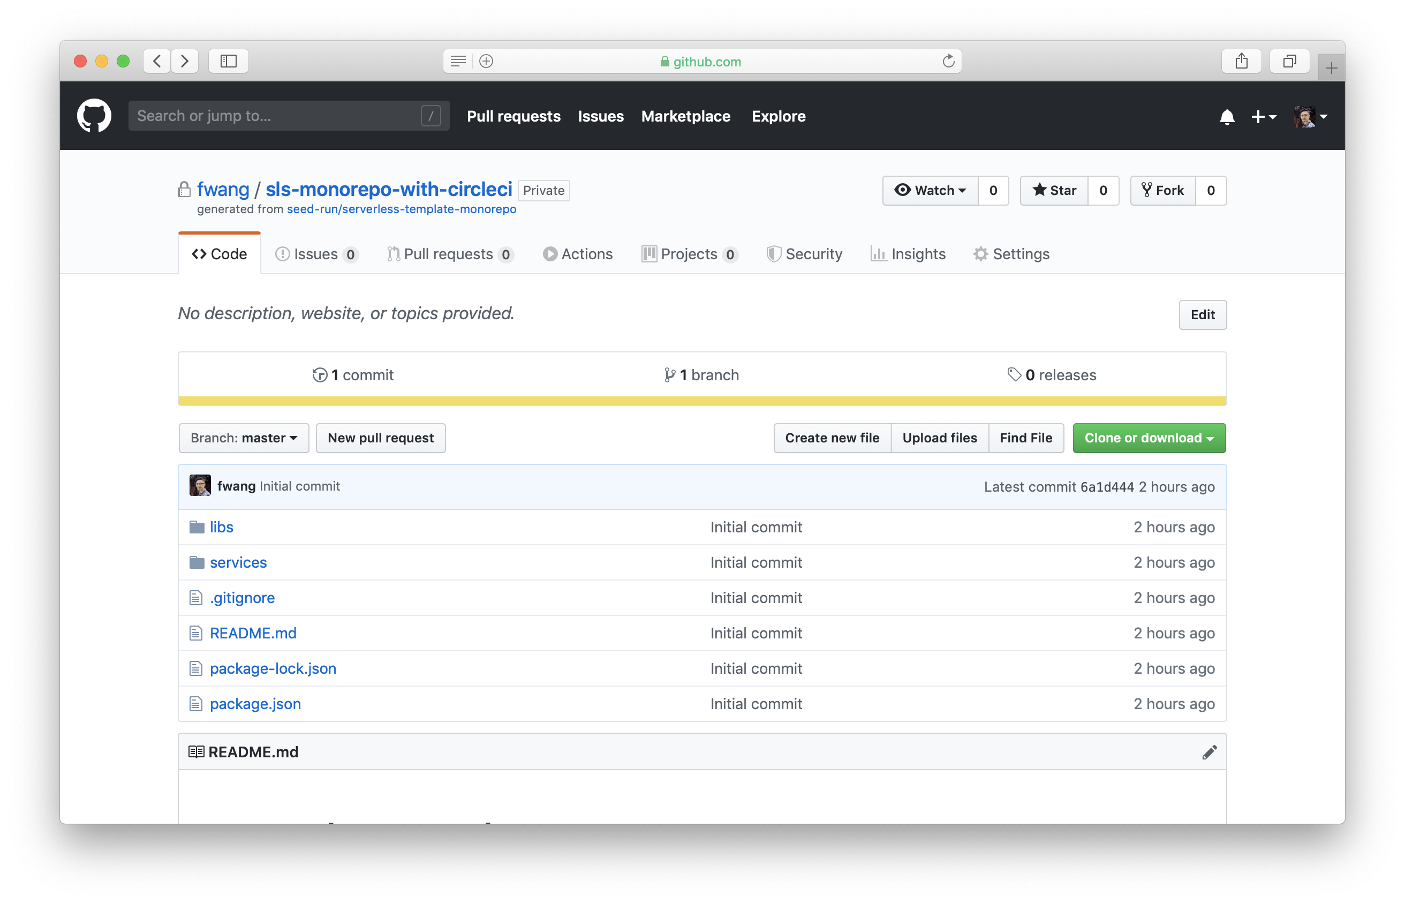Go back with Safari's back arrow
The height and width of the screenshot is (903, 1405).
point(157,61)
